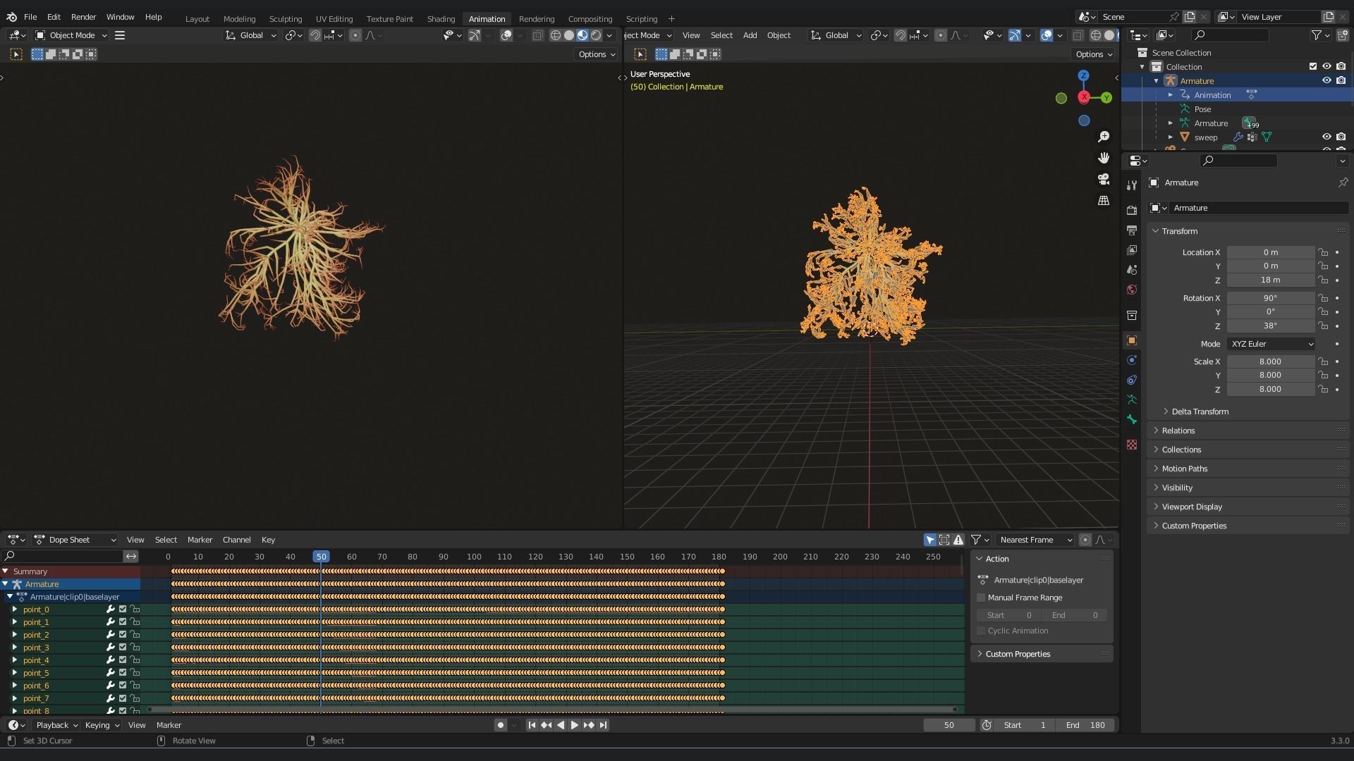1354x761 pixels.
Task: Open the Keying popover in timeline
Action: pos(102,725)
